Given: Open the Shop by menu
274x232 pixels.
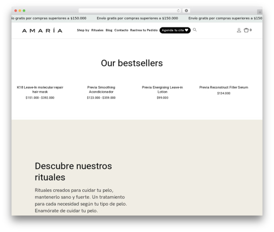Looking at the screenshot, I should click(x=83, y=30).
